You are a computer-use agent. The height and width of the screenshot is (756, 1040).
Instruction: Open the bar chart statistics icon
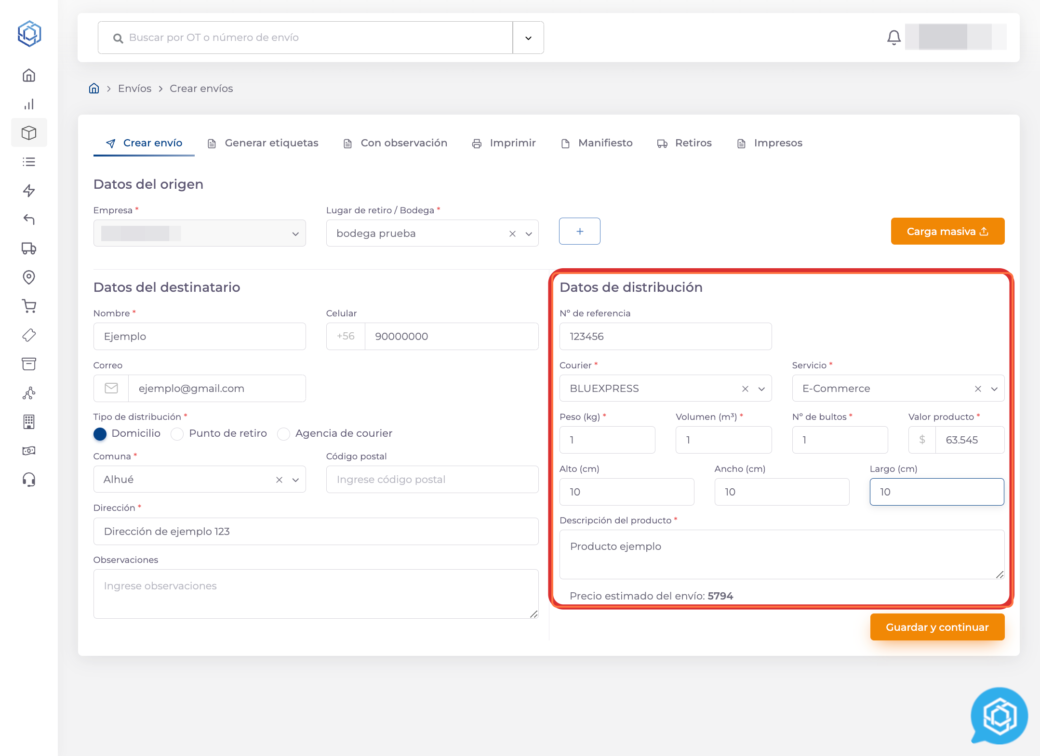pyautogui.click(x=29, y=104)
